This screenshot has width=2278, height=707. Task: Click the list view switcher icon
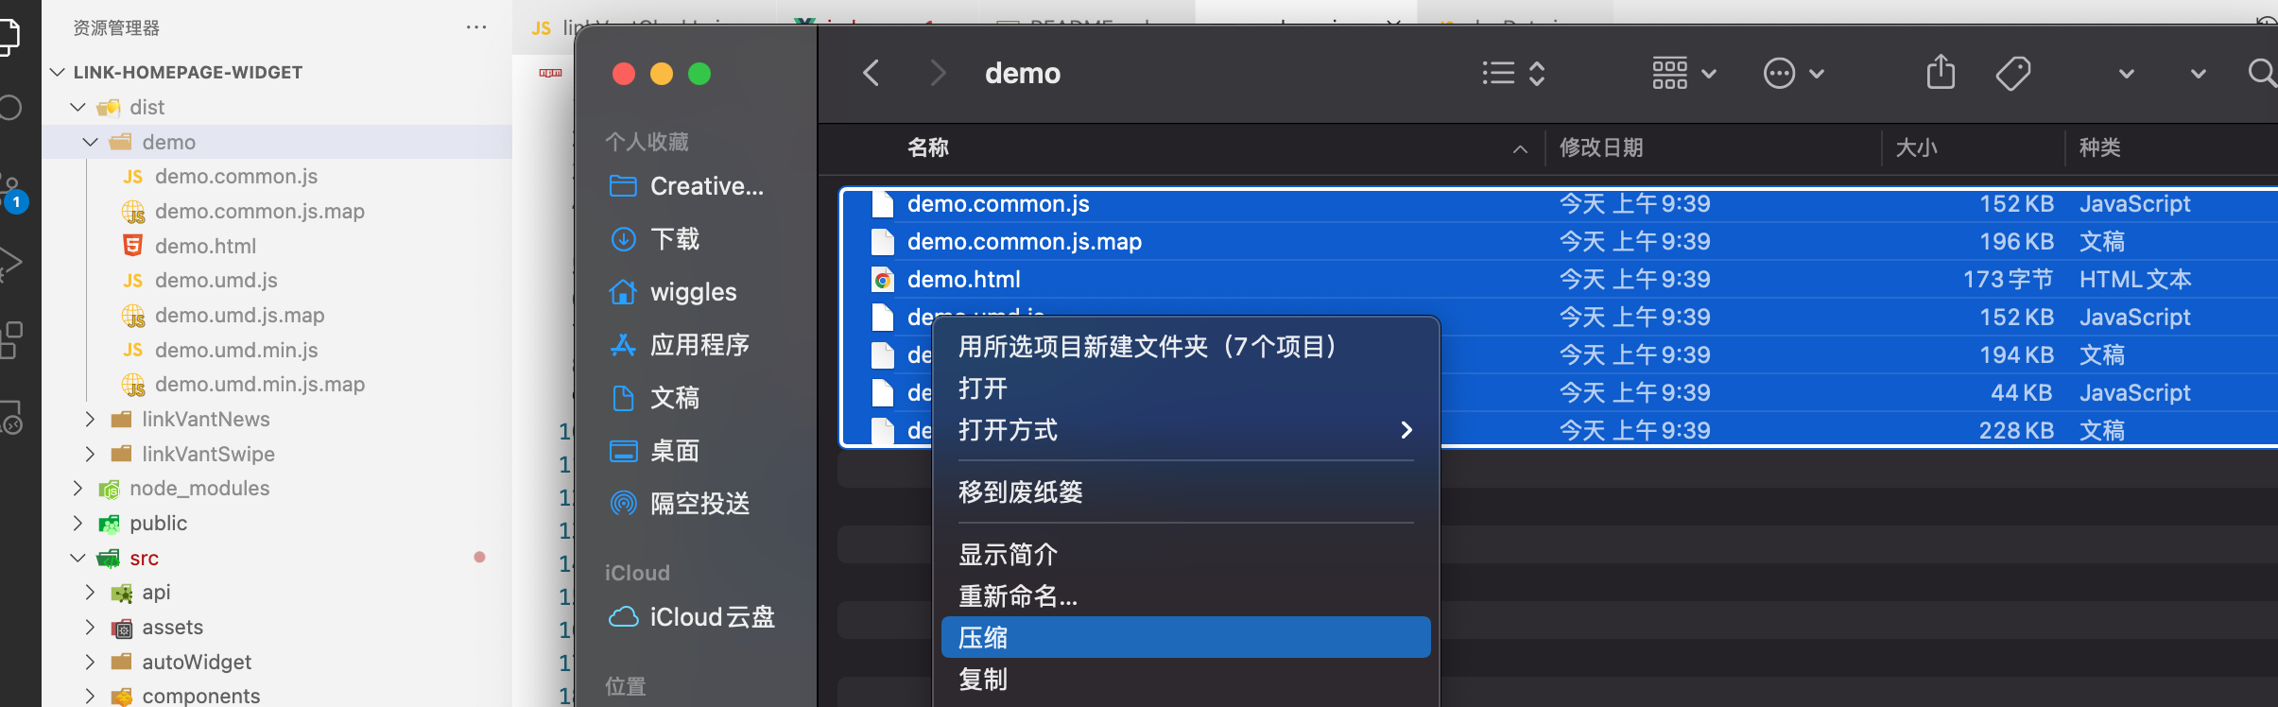(1512, 73)
